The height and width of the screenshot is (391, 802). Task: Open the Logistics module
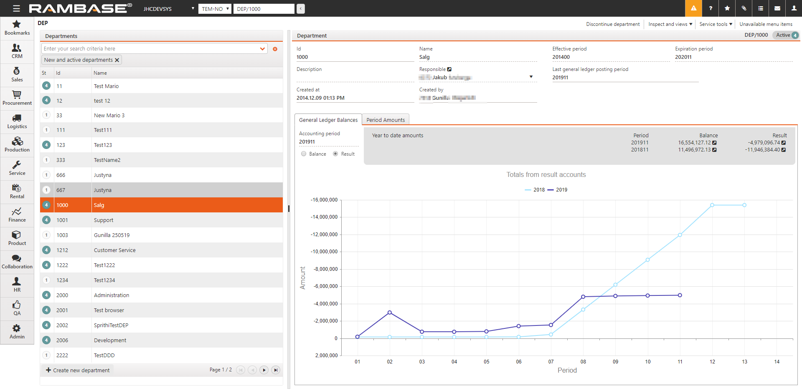click(x=17, y=121)
